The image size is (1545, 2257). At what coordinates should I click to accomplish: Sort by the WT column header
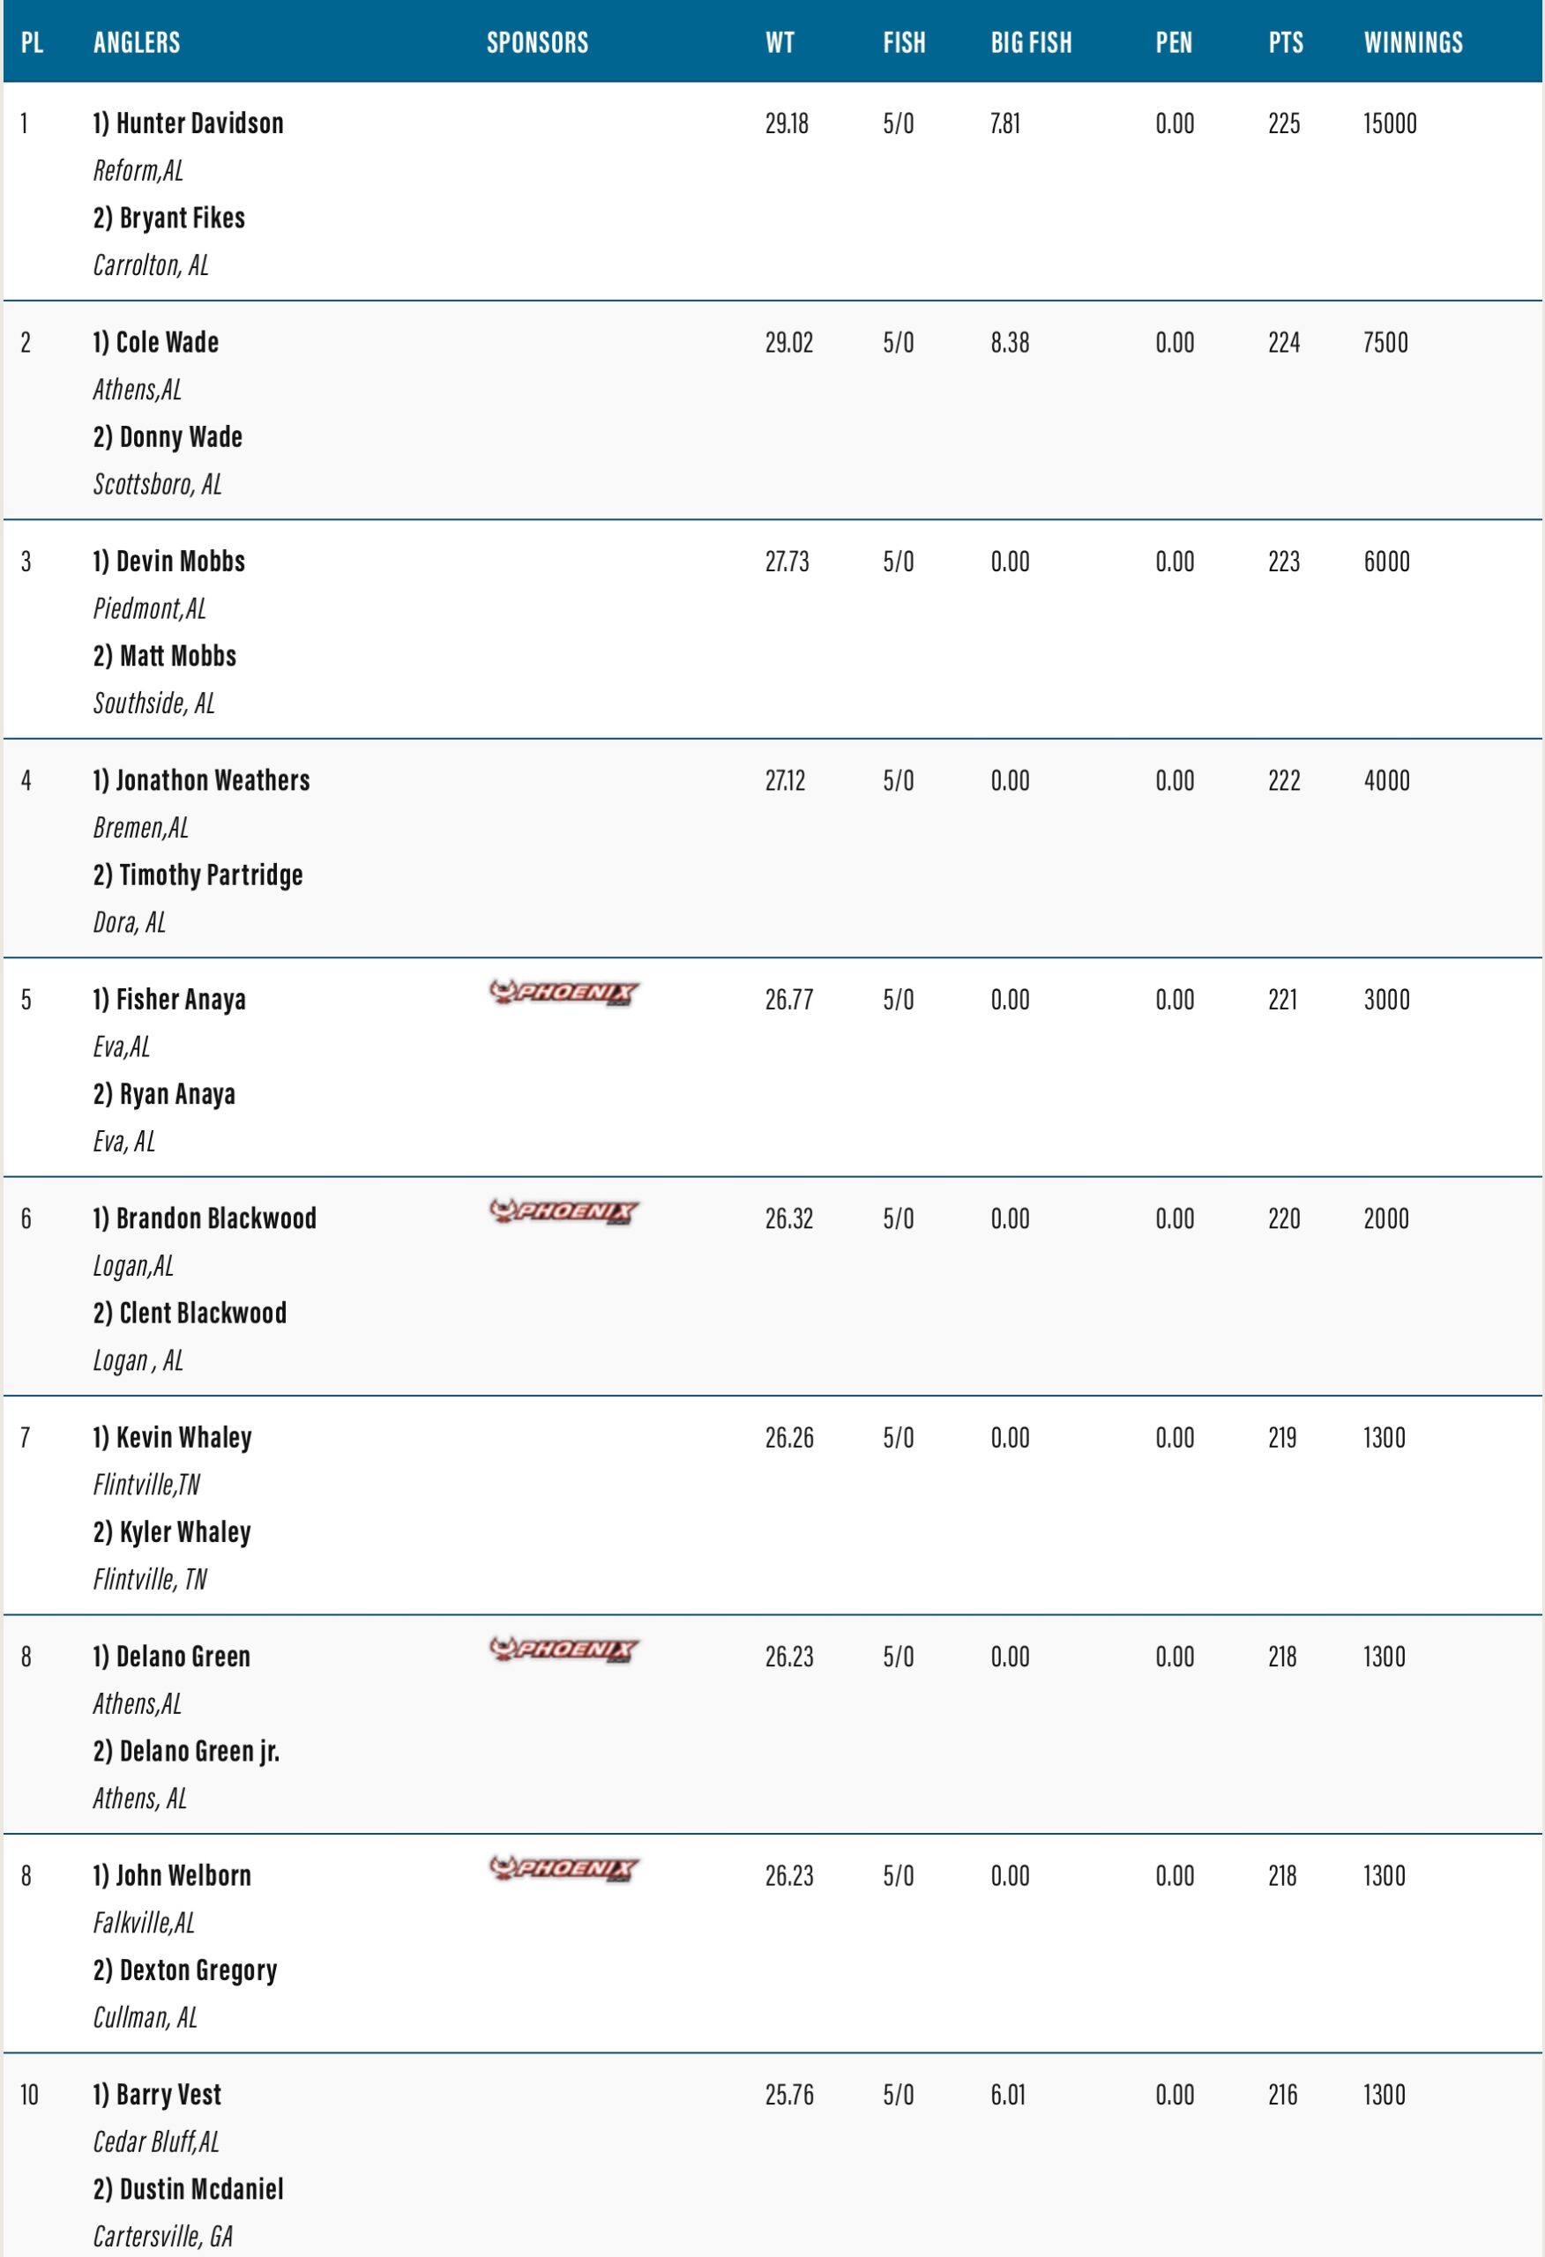[780, 42]
